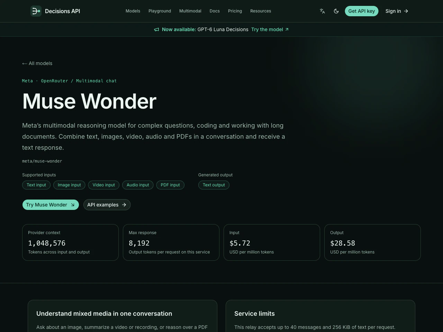Image resolution: width=443 pixels, height=332 pixels.
Task: Click the 1,048,576 provider context value
Action: tap(47, 243)
